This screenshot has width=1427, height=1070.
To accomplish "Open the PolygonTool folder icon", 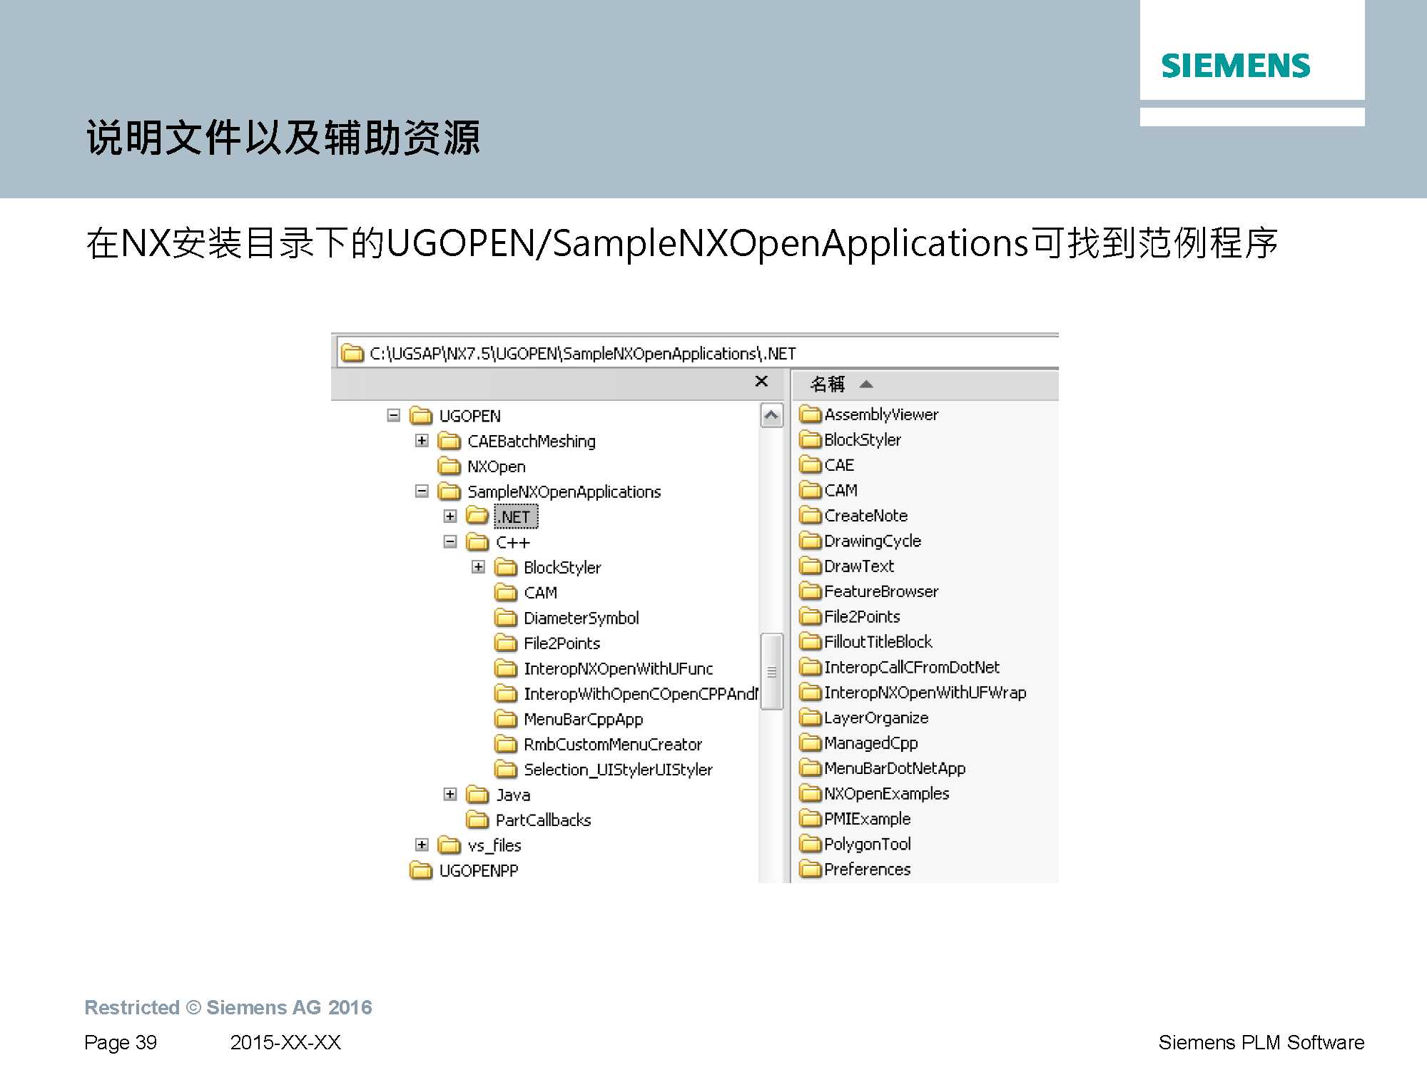I will [x=811, y=844].
